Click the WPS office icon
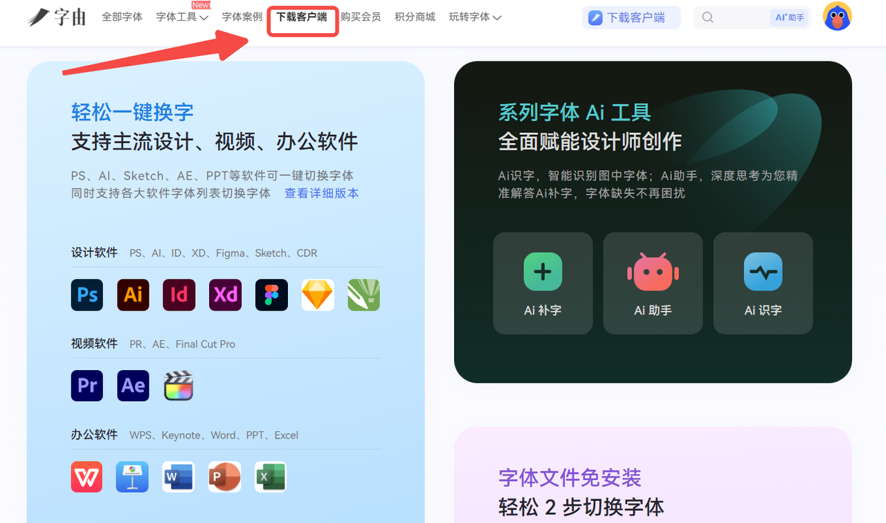 (87, 477)
